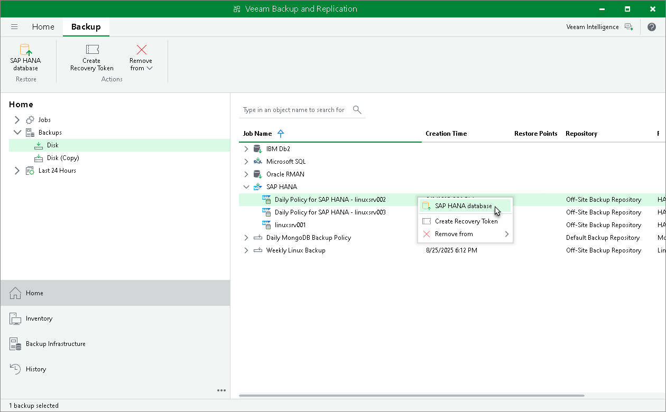This screenshot has height=412, width=666.
Task: Click Last 24 Hours tree icon
Action: (x=30, y=171)
